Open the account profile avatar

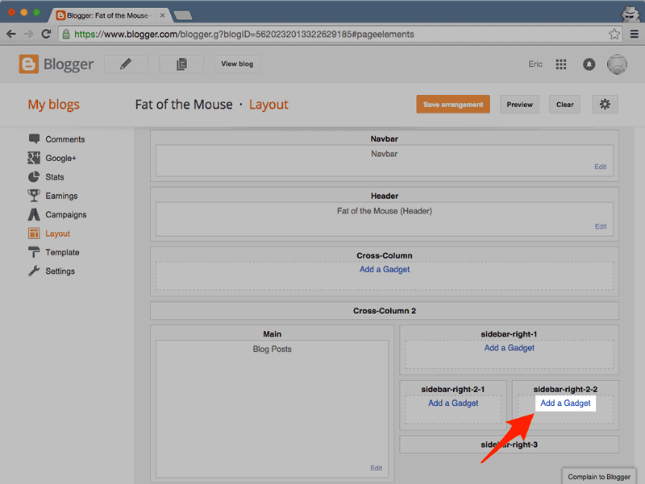(x=617, y=64)
